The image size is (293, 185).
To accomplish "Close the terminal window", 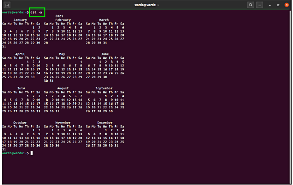I will tap(286, 5).
